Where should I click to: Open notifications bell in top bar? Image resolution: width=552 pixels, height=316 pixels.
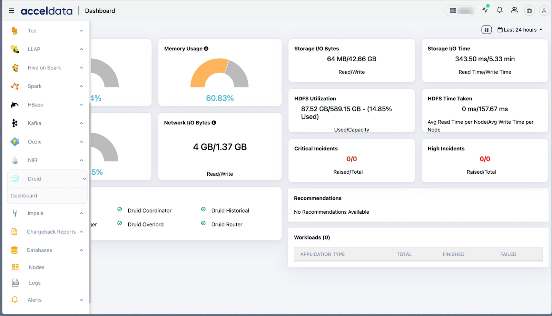tap(500, 10)
